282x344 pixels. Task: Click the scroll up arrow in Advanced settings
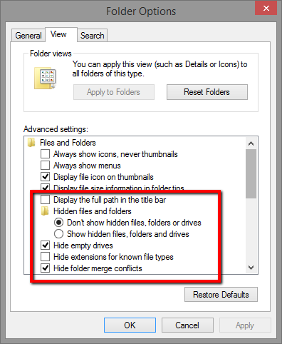tap(251, 143)
